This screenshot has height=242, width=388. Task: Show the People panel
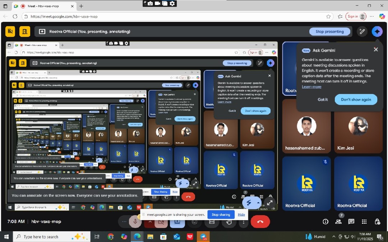click(x=338, y=222)
